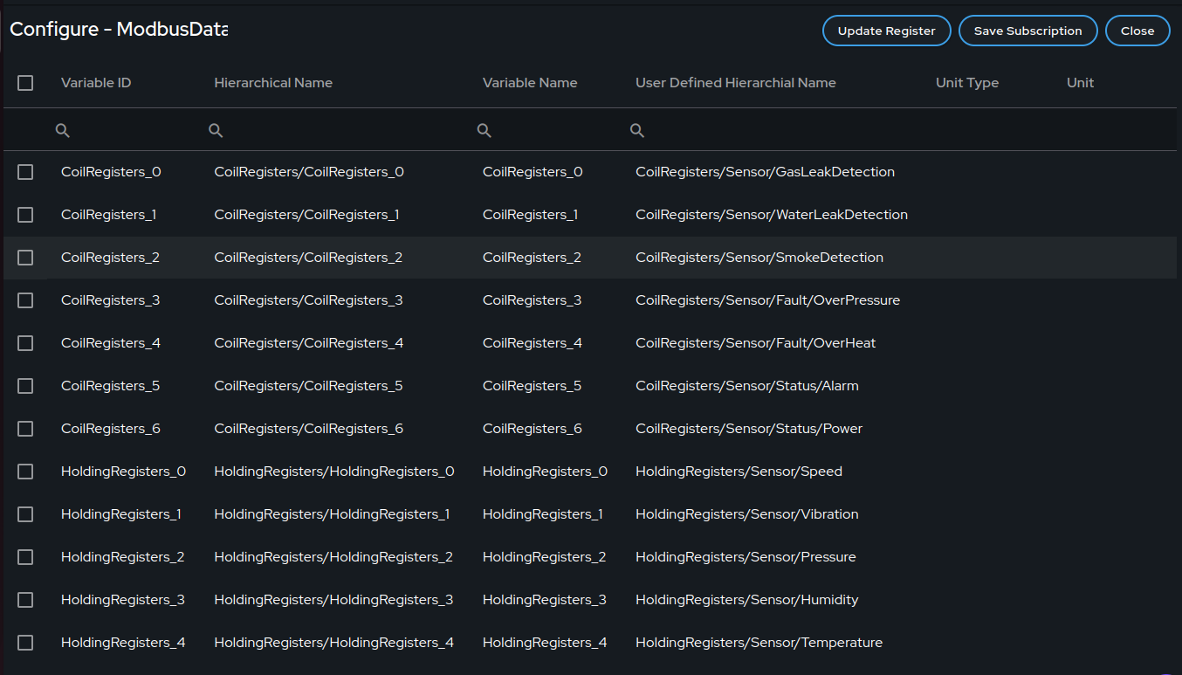Select the CoilRegisters_6 row checkbox
This screenshot has height=675, width=1182.
pyautogui.click(x=25, y=429)
